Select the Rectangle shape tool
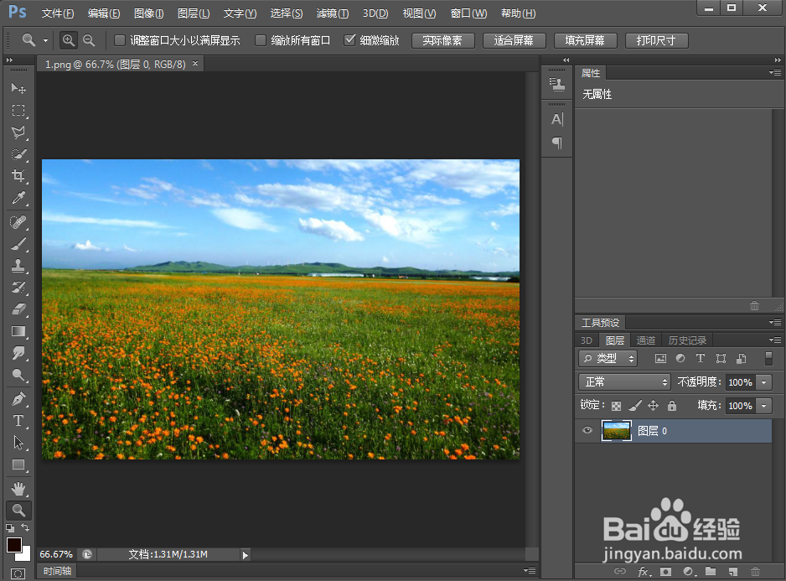This screenshot has width=786, height=581. [18, 464]
